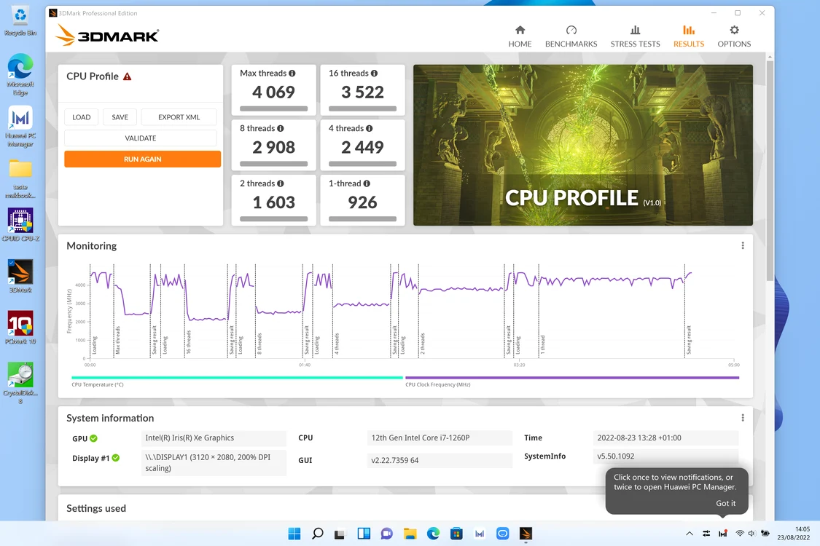This screenshot has height=546, width=820.
Task: Open the Monitoring panel options menu
Action: point(743,245)
